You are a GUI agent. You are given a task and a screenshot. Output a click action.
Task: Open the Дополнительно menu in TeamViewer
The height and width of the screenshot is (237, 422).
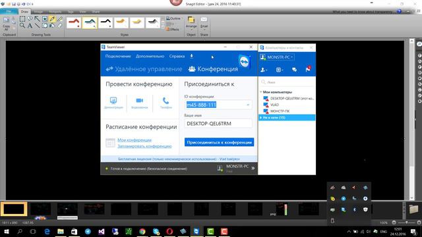point(150,56)
